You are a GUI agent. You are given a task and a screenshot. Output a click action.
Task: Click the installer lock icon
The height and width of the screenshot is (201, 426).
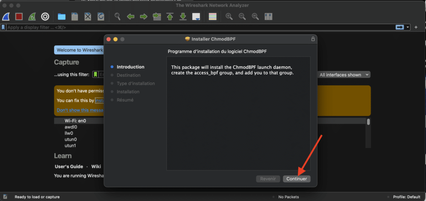313,39
